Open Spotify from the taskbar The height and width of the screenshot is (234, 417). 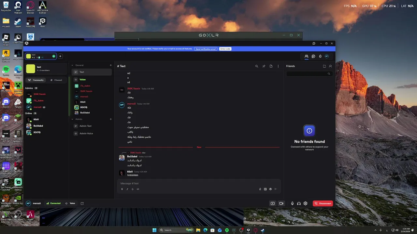click(x=227, y=230)
